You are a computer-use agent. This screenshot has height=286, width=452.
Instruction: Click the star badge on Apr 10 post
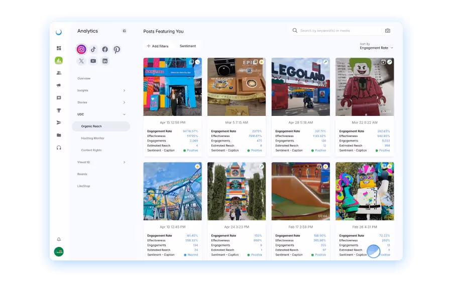pos(197,166)
